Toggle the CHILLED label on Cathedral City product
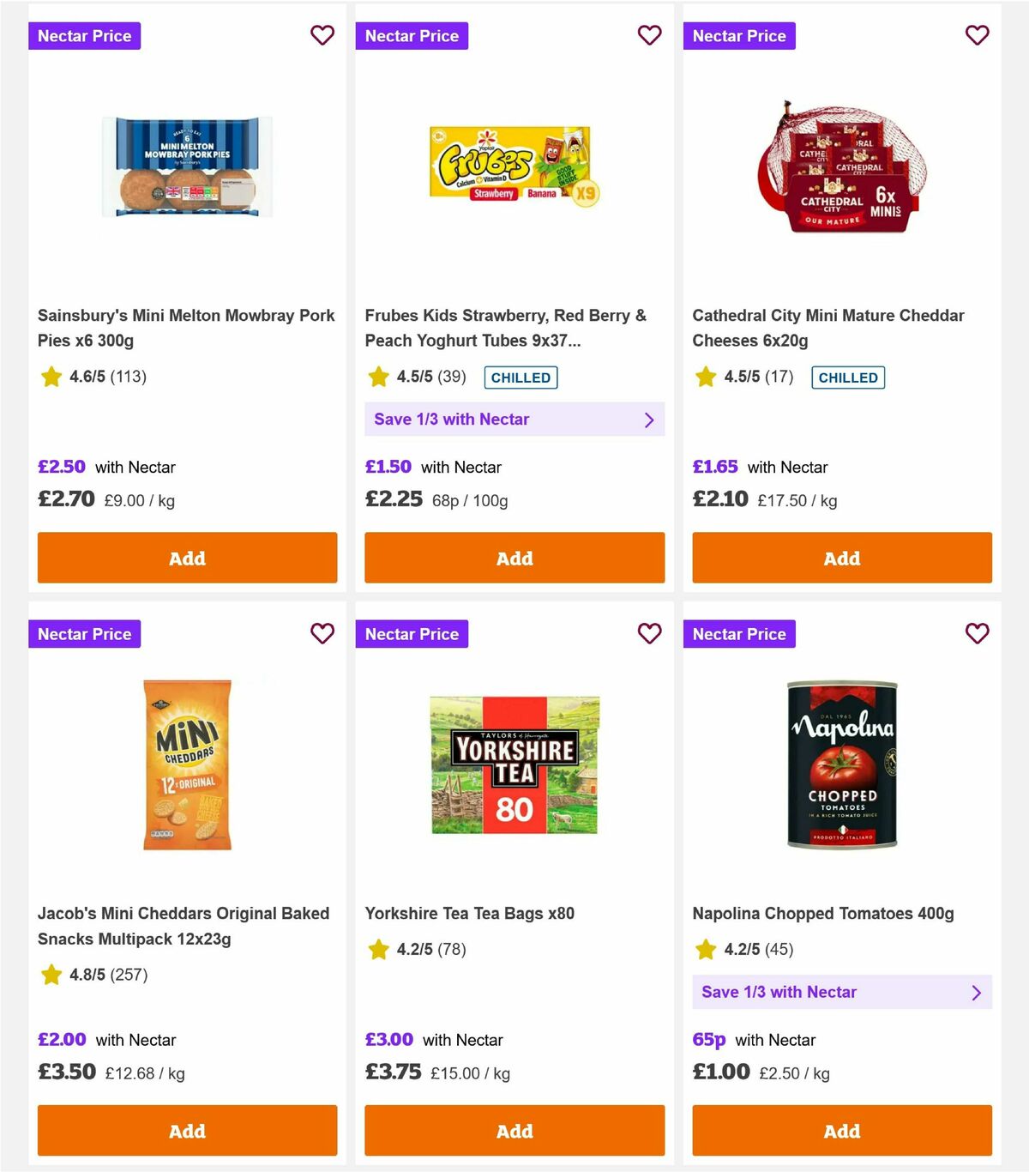 [x=848, y=377]
